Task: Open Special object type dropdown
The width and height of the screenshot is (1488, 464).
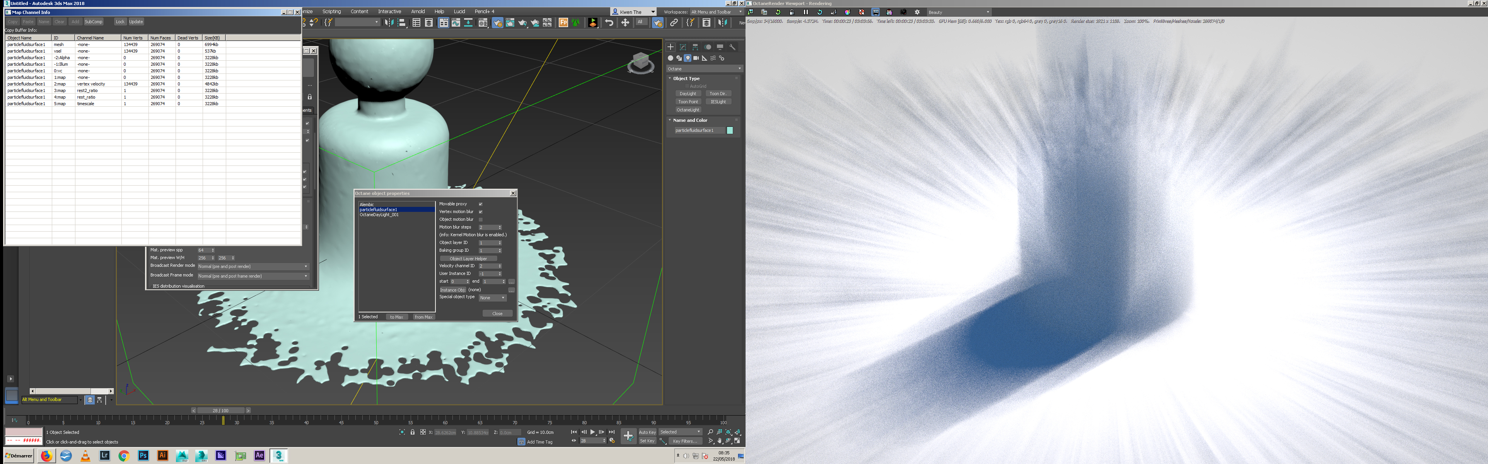Action: [493, 298]
